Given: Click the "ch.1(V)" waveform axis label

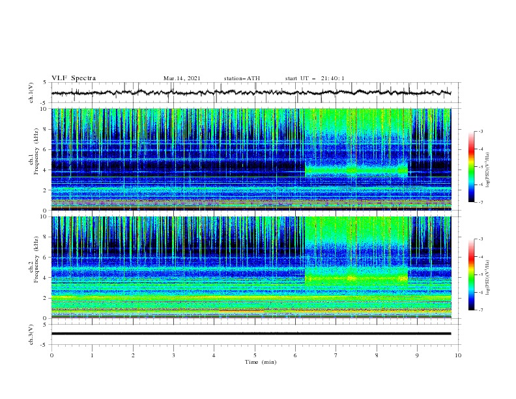Looking at the screenshot, I should [31, 93].
